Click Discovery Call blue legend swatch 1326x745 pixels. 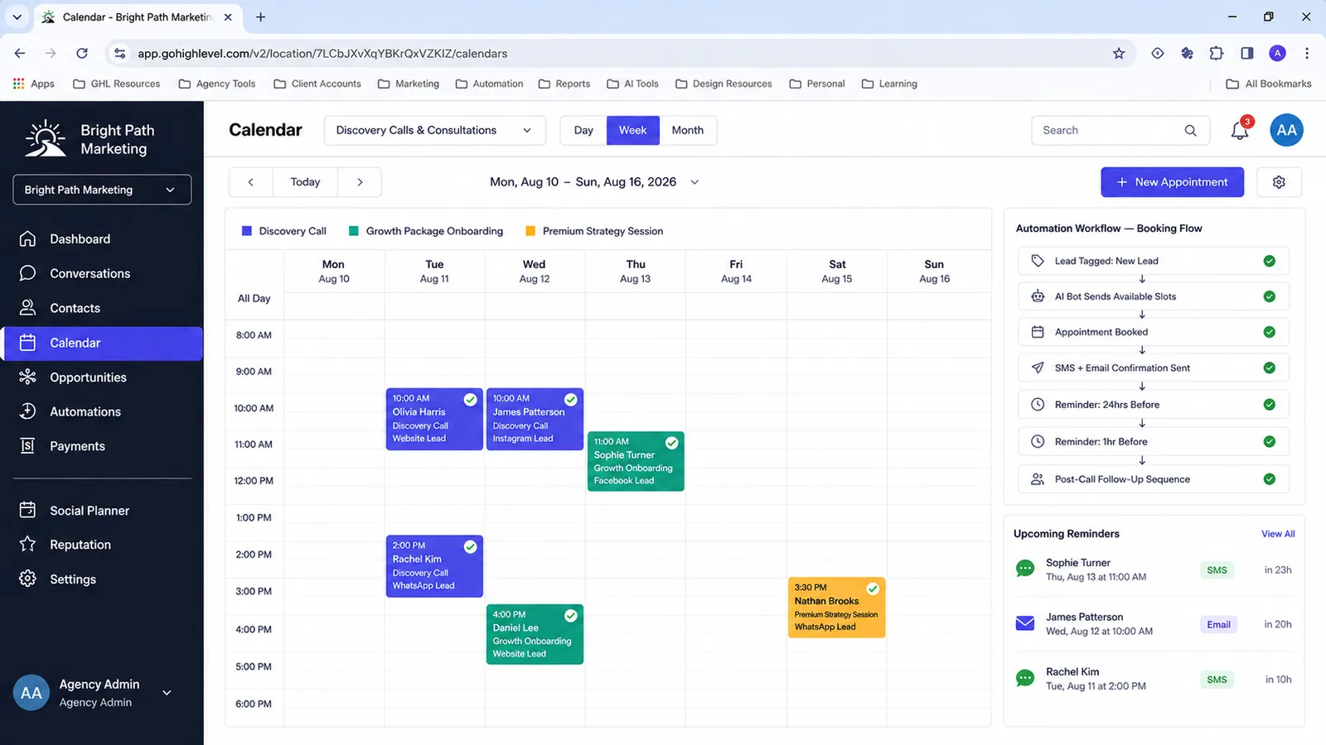point(246,231)
